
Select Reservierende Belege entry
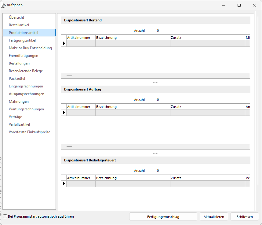click(26, 71)
